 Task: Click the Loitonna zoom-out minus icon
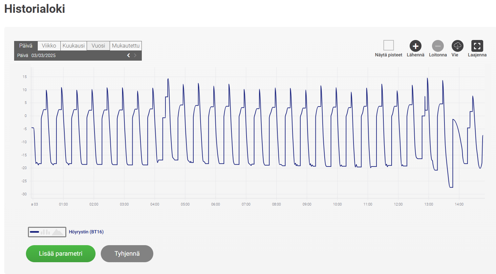[438, 46]
